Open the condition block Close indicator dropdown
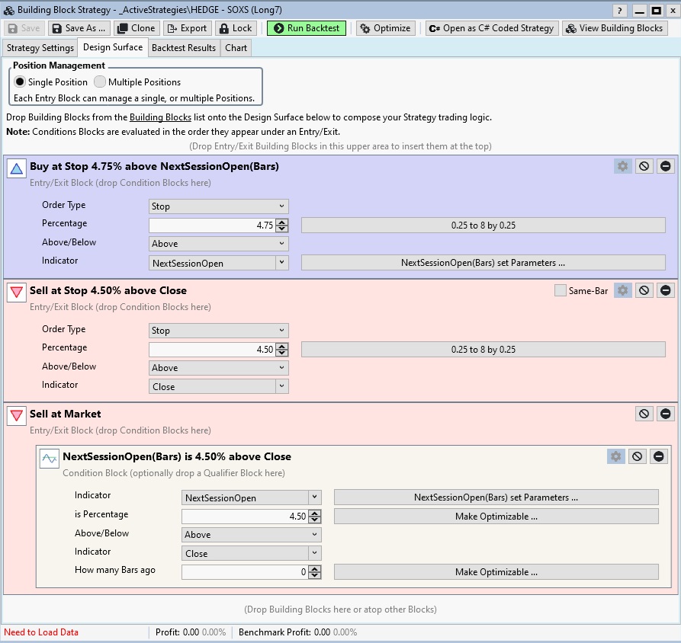Viewport: 681px width, 643px height. click(x=251, y=554)
